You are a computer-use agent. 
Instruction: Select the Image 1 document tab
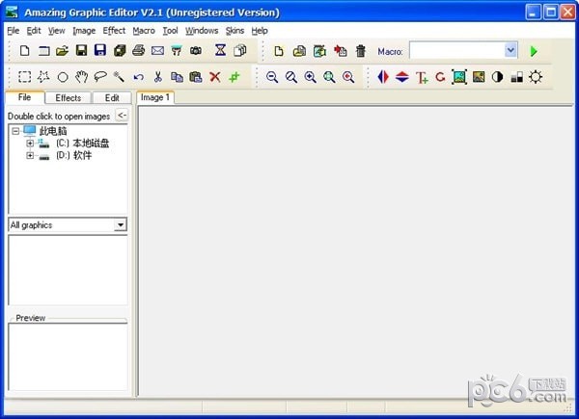155,97
